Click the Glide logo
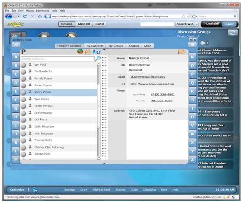 pyautogui.click(x=15, y=24)
